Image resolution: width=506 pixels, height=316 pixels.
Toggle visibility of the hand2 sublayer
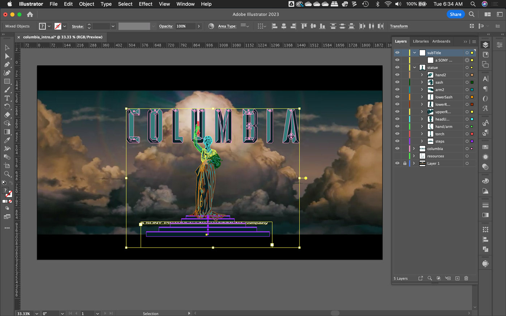click(x=397, y=75)
